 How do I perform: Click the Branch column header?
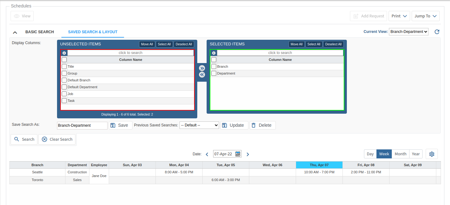click(37, 165)
